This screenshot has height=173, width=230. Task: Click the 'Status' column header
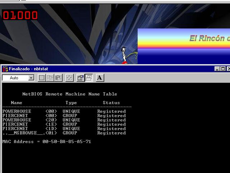pyautogui.click(x=111, y=102)
